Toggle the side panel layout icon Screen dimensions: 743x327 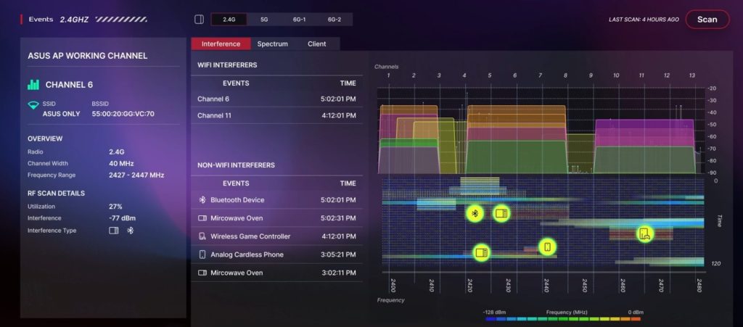tap(200, 20)
